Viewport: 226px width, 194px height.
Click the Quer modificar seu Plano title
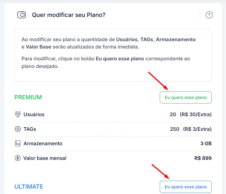coord(68,15)
